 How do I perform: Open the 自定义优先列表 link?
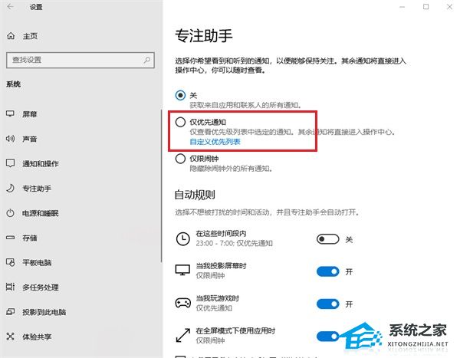click(215, 142)
